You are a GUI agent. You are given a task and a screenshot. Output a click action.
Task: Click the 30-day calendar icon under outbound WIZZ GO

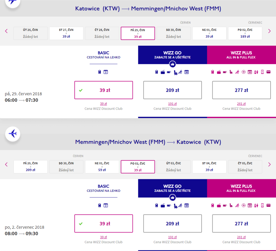point(186,72)
